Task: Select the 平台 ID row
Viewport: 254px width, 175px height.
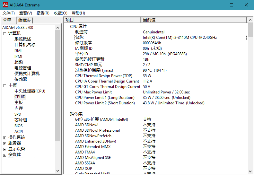Action: [160, 54]
